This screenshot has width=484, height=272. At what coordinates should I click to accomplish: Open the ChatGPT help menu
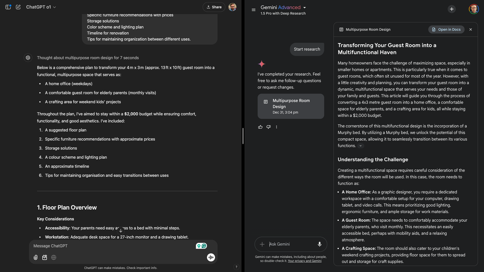236,266
